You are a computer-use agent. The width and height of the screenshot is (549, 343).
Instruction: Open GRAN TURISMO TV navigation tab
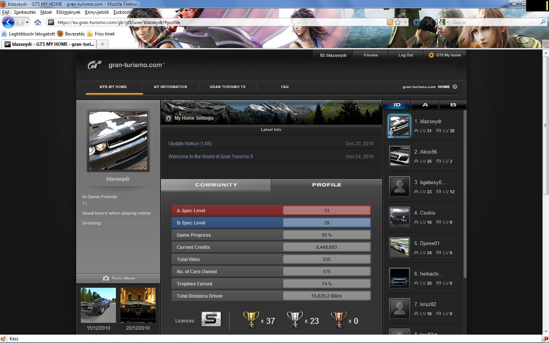click(x=228, y=87)
